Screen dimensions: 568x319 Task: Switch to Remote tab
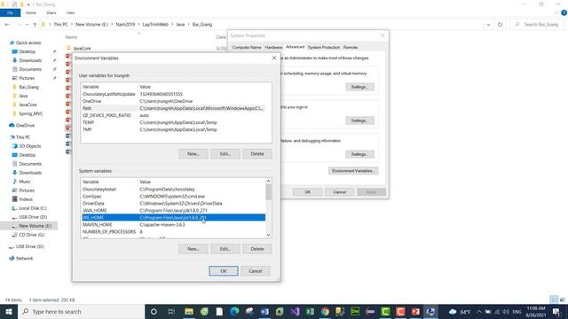[351, 47]
